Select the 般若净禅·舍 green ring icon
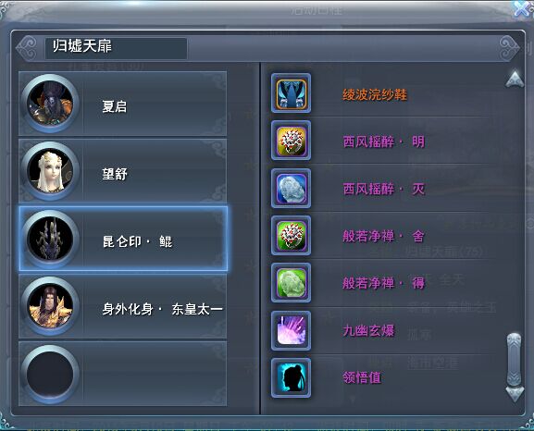 click(x=291, y=235)
